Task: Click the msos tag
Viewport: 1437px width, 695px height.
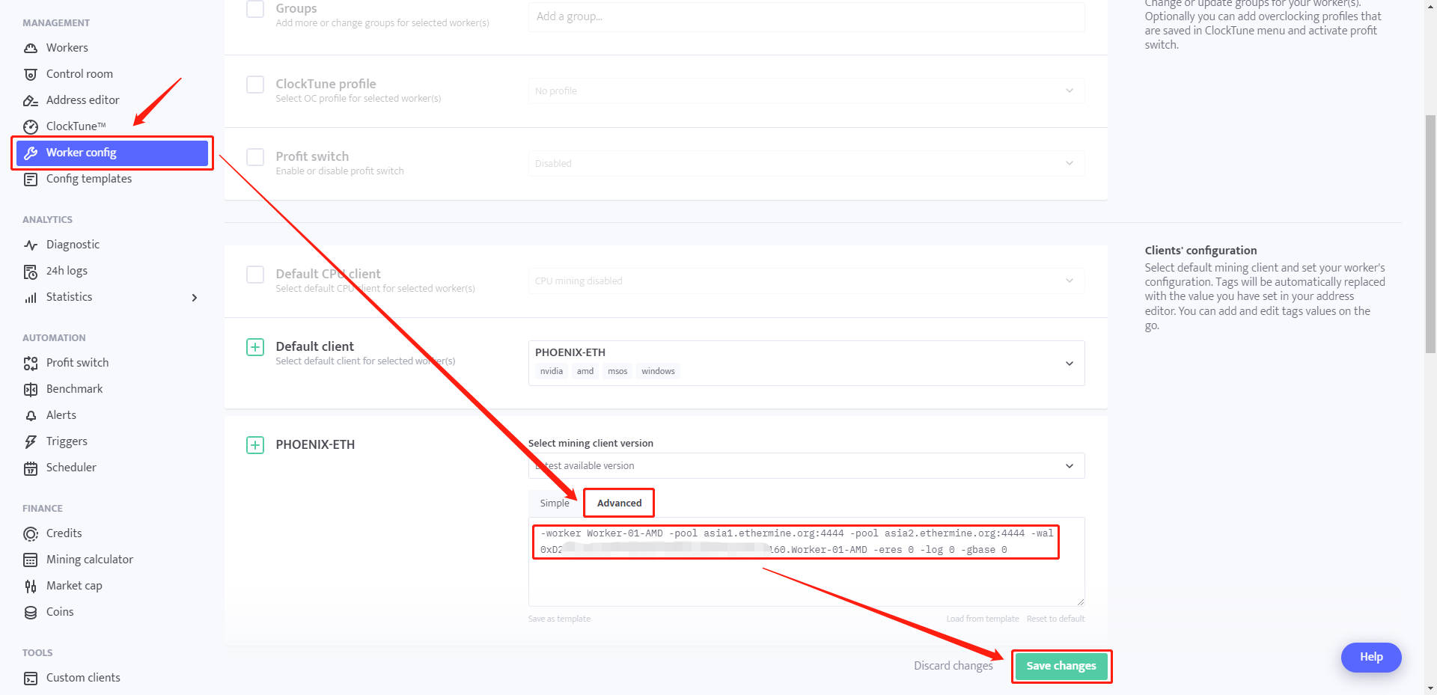Action: pyautogui.click(x=617, y=371)
